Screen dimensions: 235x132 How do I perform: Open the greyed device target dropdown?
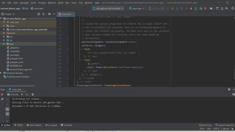pyautogui.click(x=158, y=8)
